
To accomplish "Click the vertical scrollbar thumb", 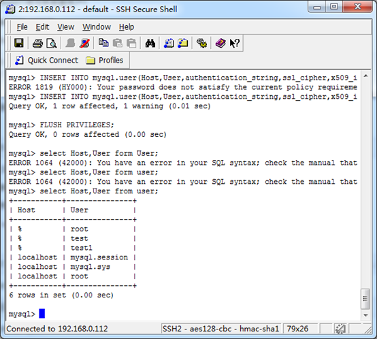I will pos(365,299).
